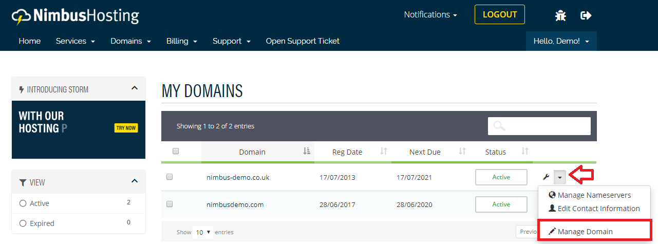
Task: Click the Reg Date column header
Action: (347, 152)
